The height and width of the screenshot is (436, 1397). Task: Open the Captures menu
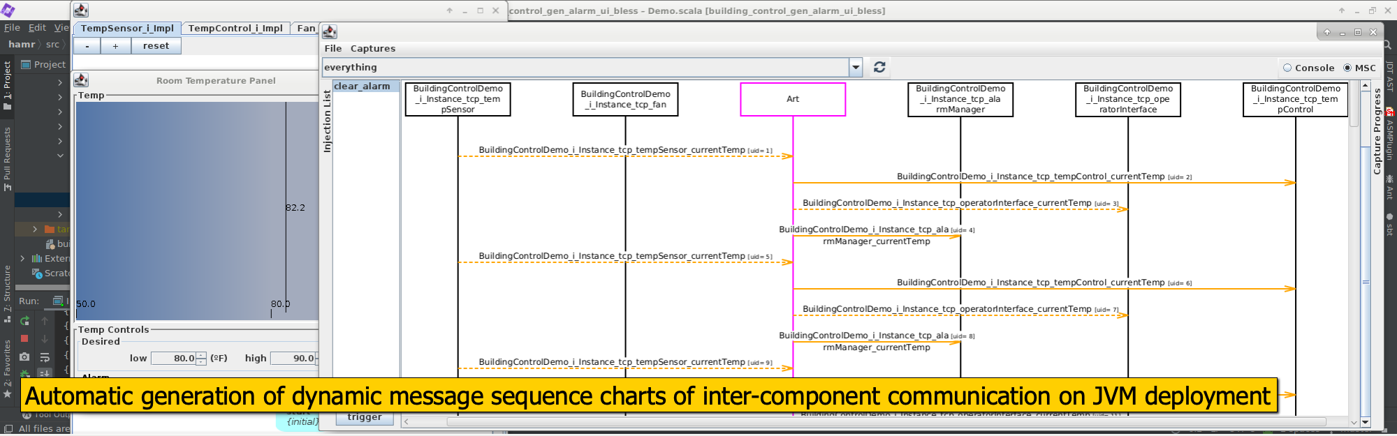tap(372, 48)
